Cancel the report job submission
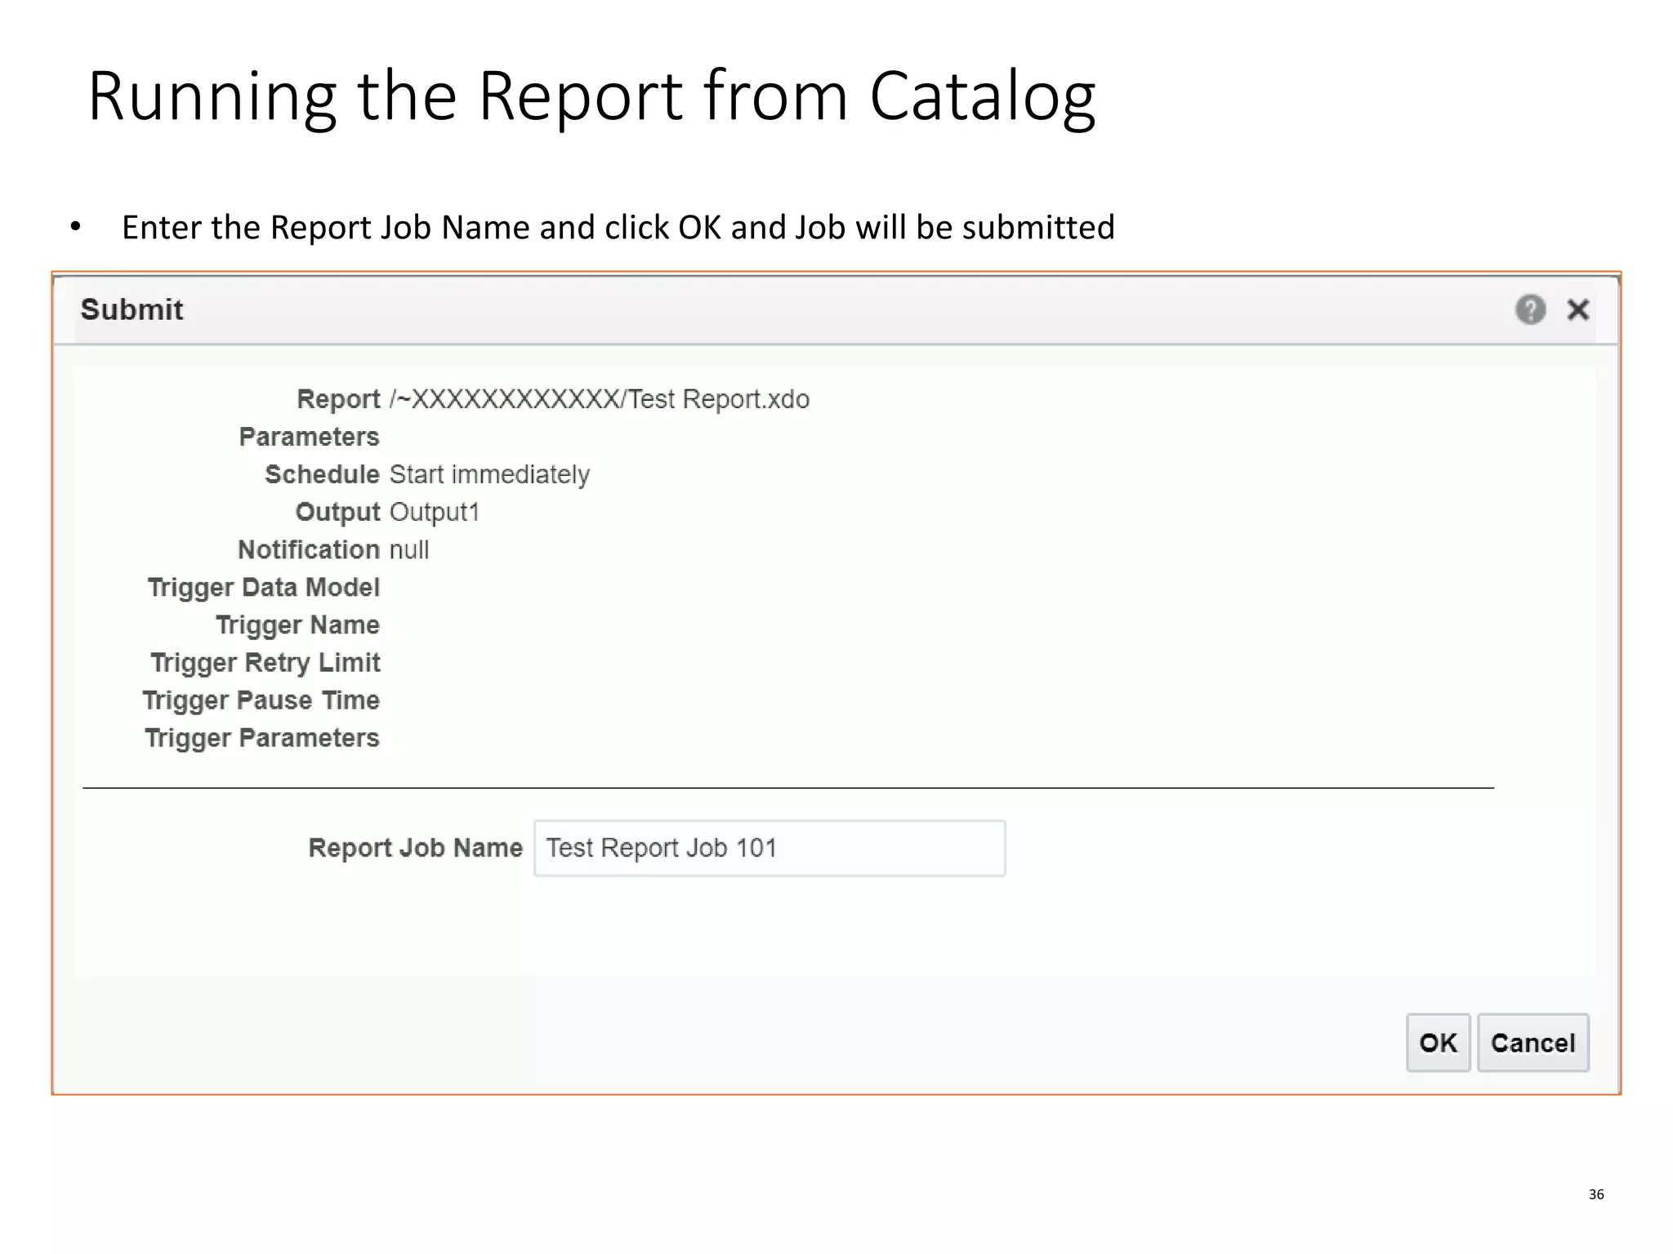 click(x=1532, y=1043)
